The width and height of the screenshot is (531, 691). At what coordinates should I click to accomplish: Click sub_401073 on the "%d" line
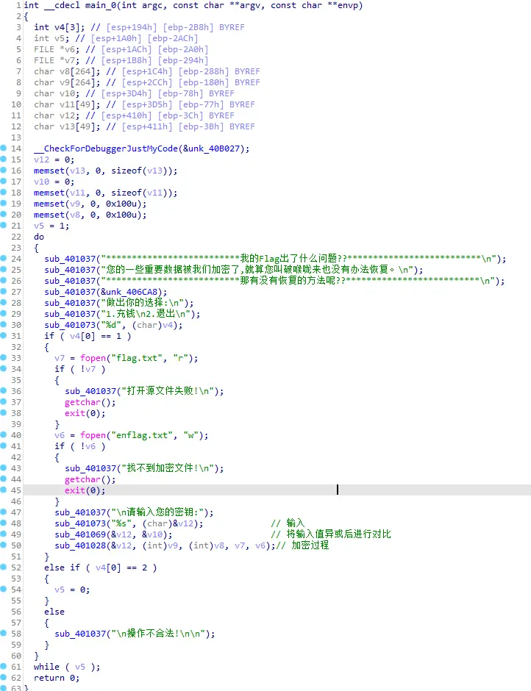(x=70, y=325)
